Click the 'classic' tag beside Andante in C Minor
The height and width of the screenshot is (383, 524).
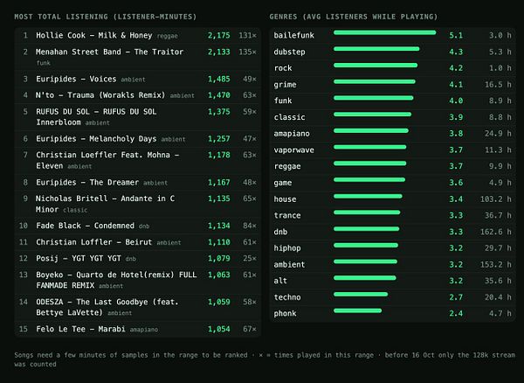click(x=75, y=210)
